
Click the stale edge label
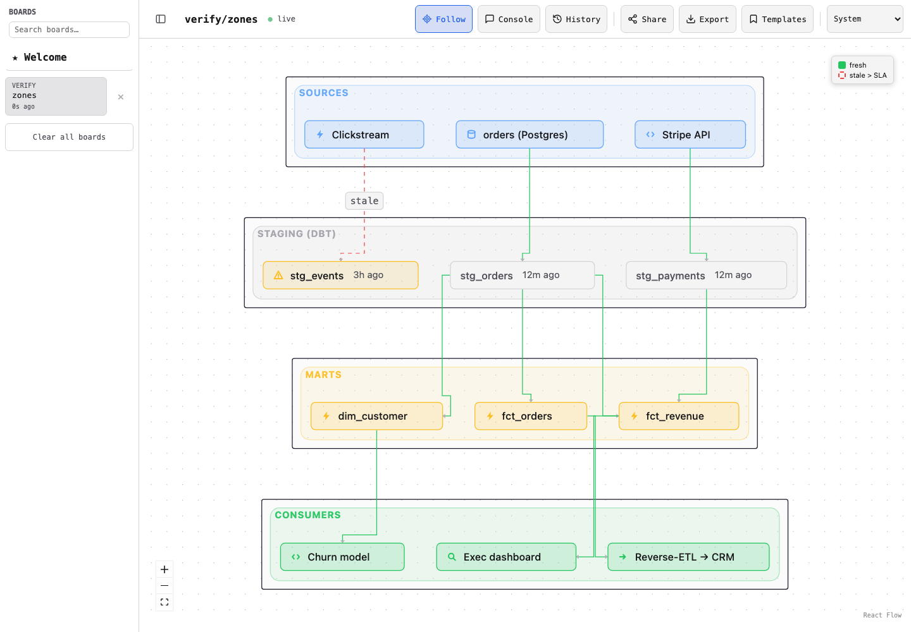point(364,201)
